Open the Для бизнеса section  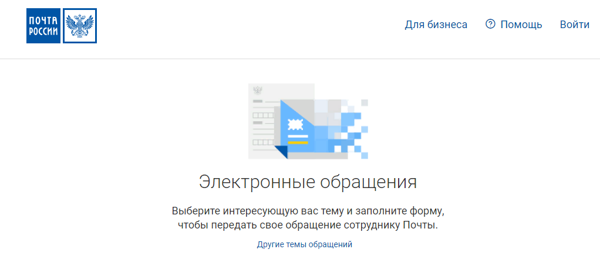[x=436, y=25]
